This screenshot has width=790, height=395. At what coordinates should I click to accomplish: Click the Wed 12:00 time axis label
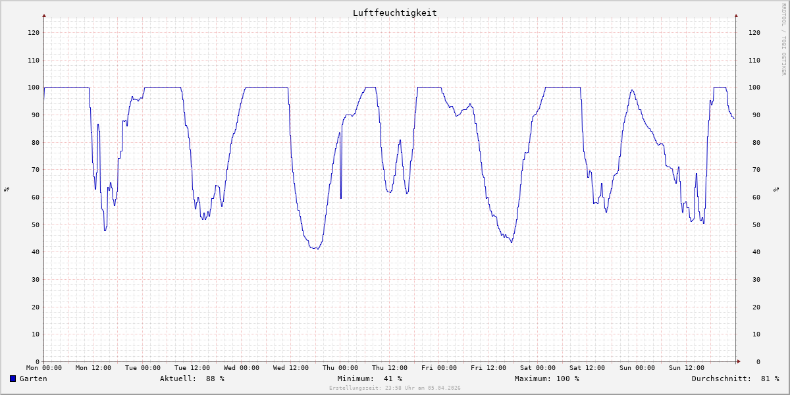click(x=291, y=368)
